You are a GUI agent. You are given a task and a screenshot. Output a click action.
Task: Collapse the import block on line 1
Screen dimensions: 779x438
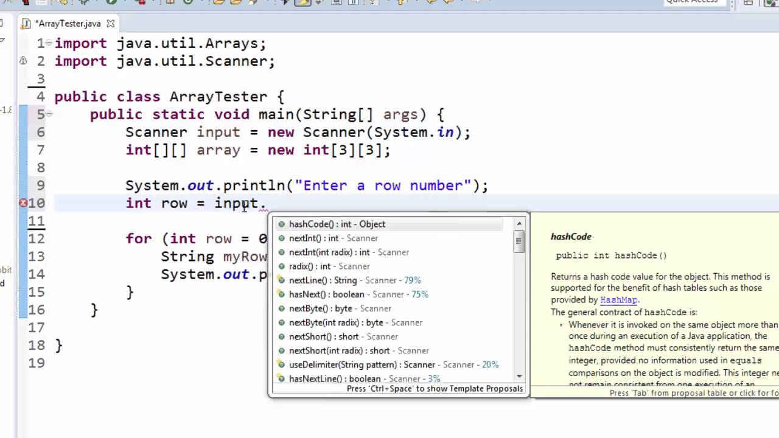[49, 43]
